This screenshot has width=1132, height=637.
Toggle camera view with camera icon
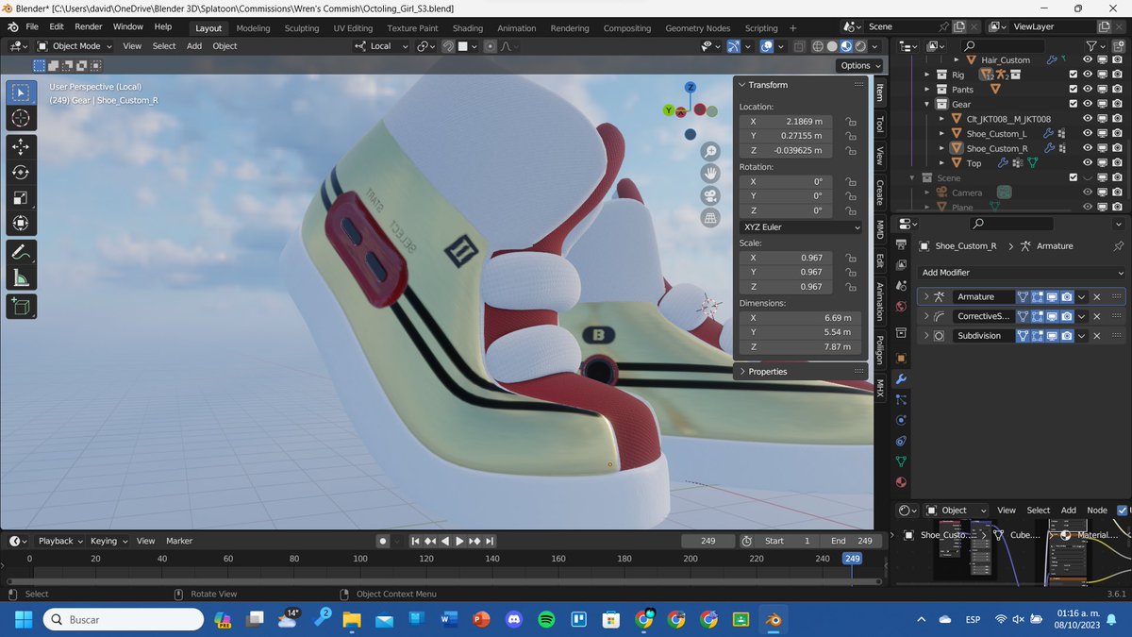pyautogui.click(x=710, y=196)
